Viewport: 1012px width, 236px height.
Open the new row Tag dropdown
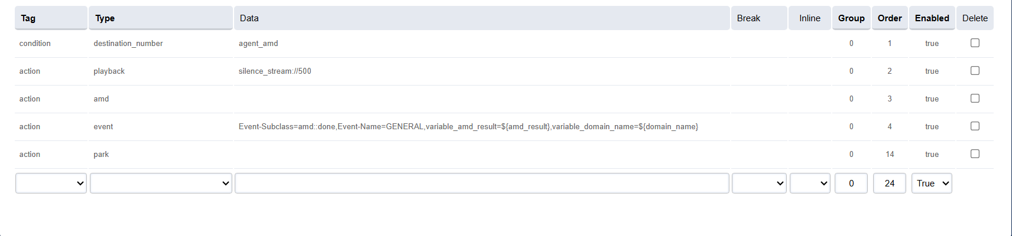(x=51, y=183)
